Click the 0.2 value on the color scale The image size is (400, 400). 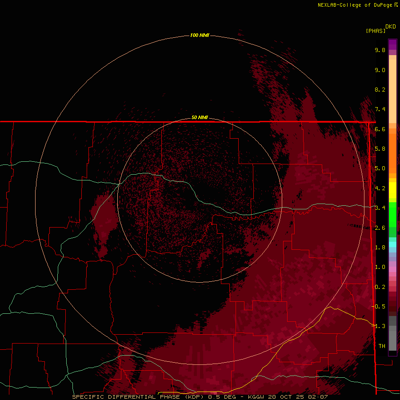(x=380, y=287)
